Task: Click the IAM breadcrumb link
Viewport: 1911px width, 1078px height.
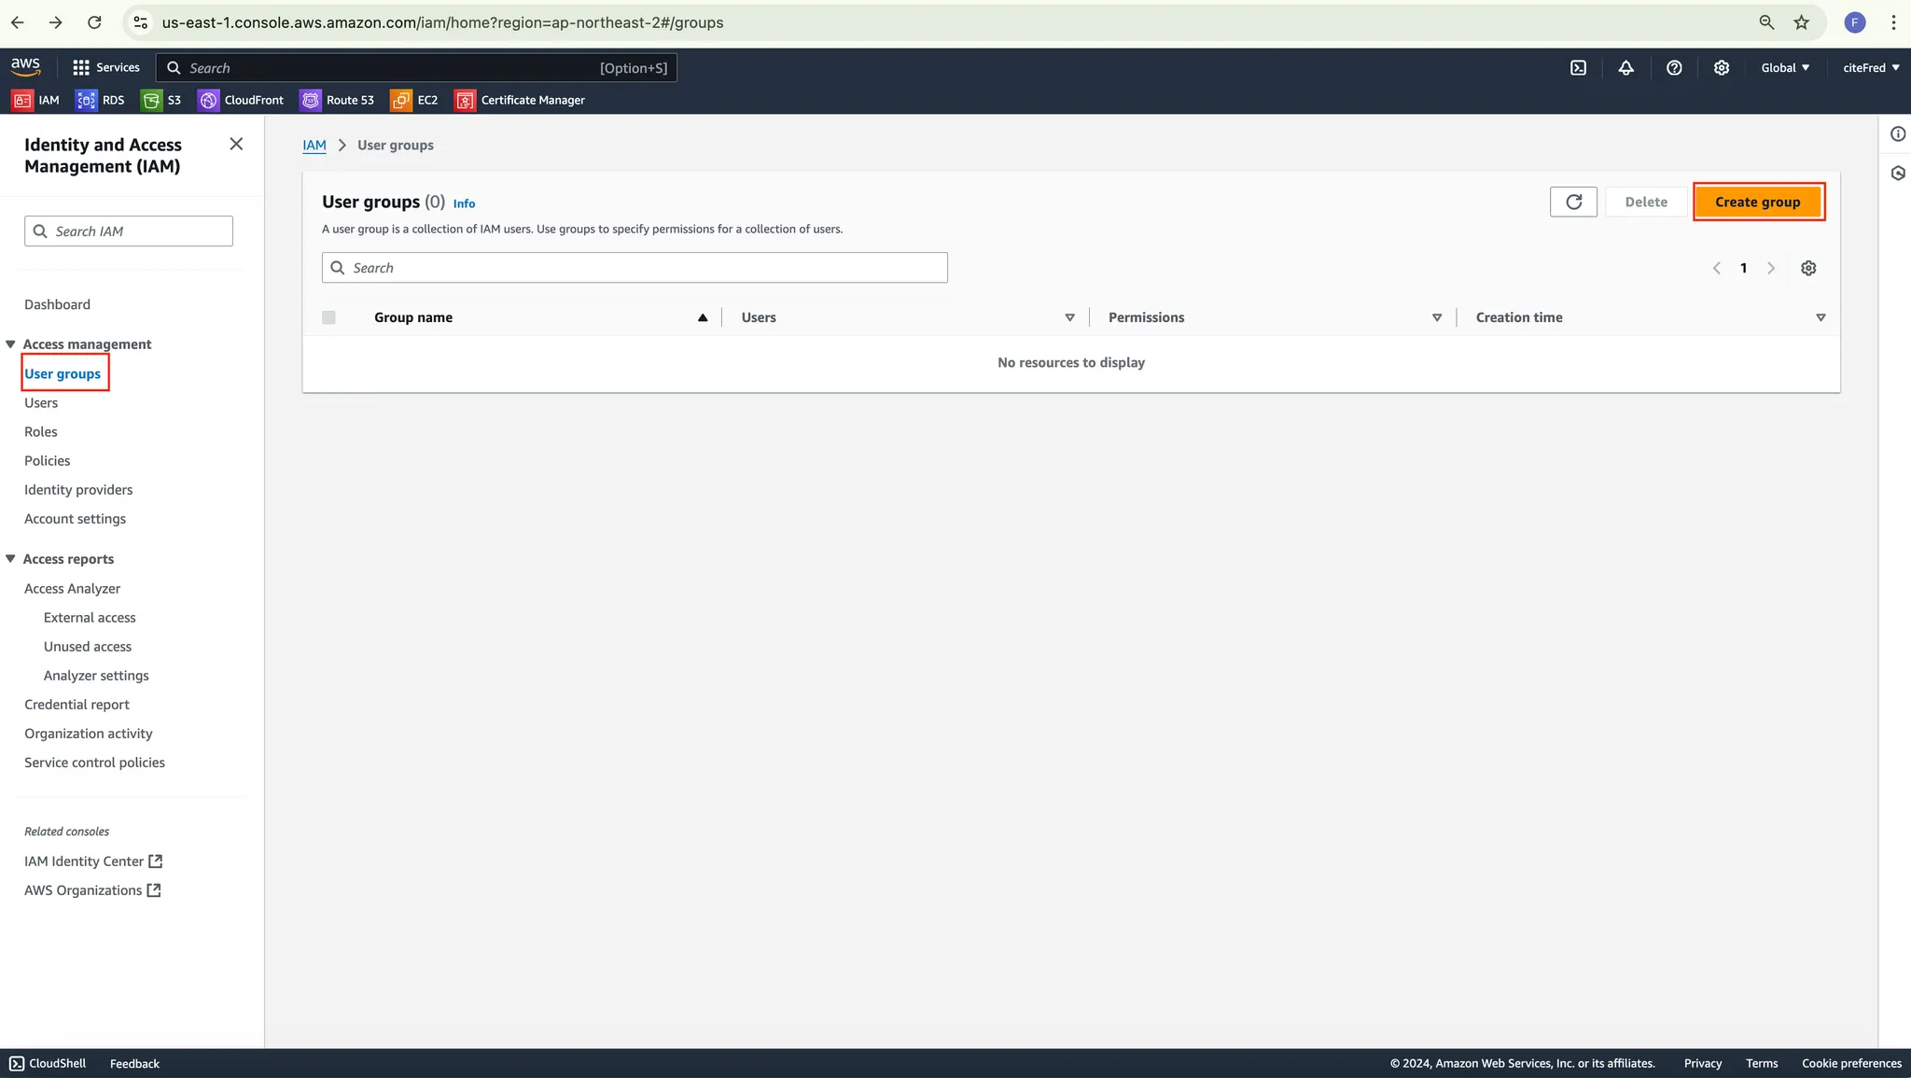Action: click(314, 146)
